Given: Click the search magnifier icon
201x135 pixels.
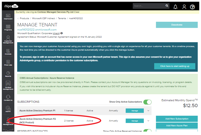Looking at the screenshot, I should tap(167, 6).
